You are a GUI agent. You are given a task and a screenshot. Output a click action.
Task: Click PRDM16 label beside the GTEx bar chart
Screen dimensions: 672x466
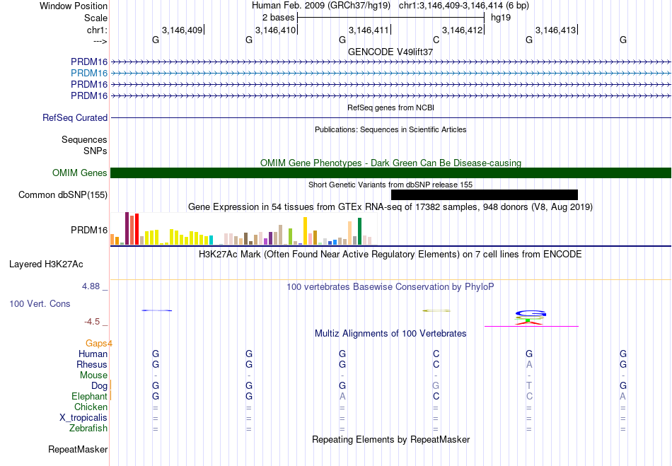pos(89,230)
